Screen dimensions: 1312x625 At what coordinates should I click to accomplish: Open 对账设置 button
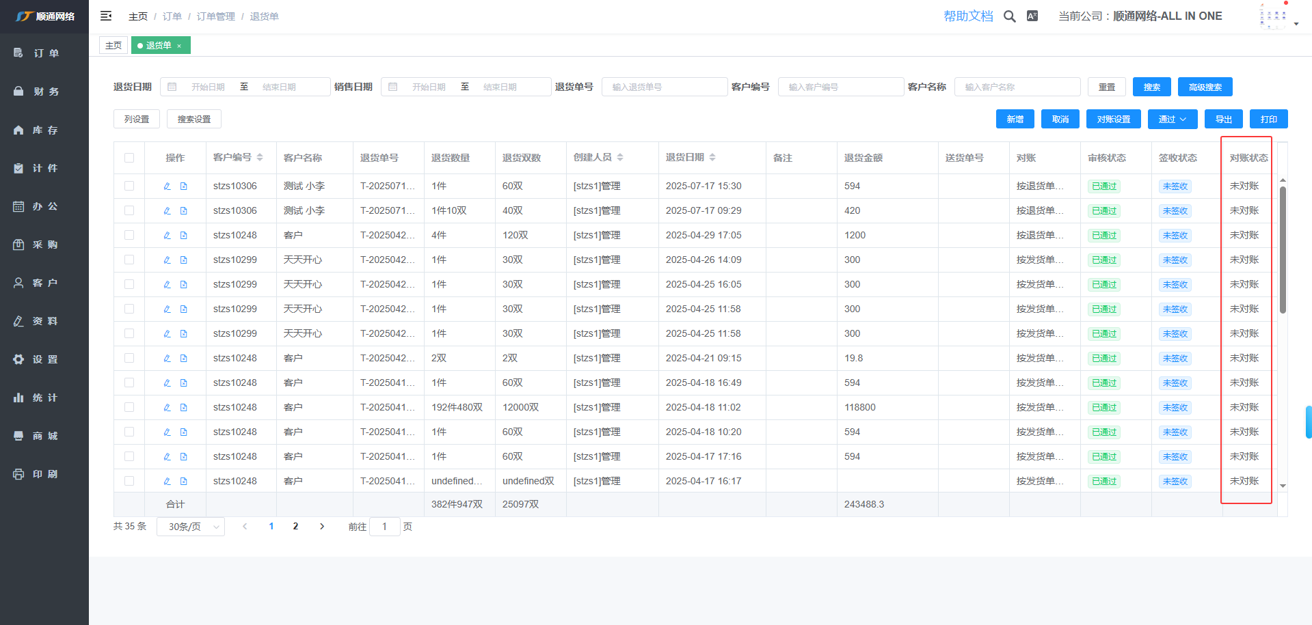(x=1114, y=119)
